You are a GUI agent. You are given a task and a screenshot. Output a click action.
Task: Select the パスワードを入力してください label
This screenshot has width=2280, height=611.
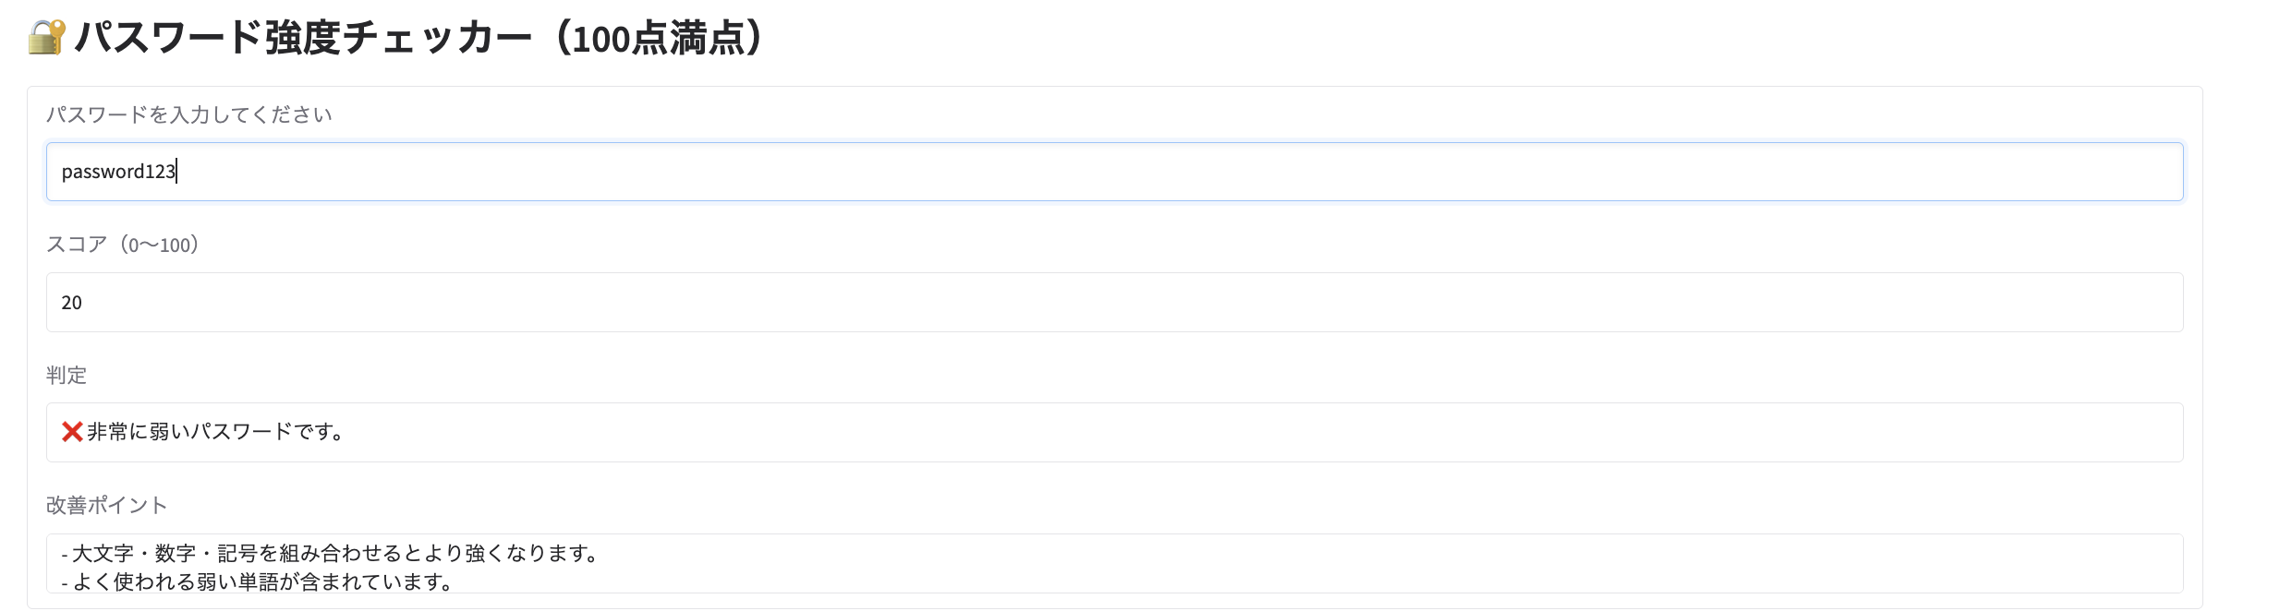(x=188, y=114)
